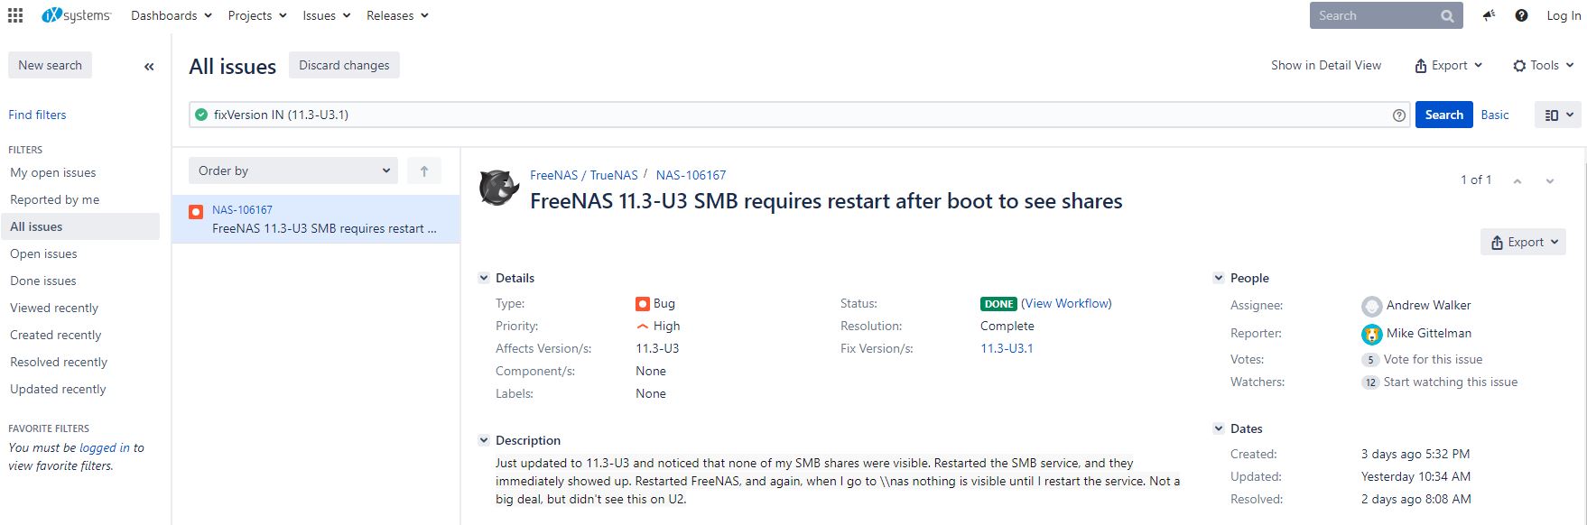Open the layout view switcher dropdown
The image size is (1587, 525).
click(x=1558, y=115)
